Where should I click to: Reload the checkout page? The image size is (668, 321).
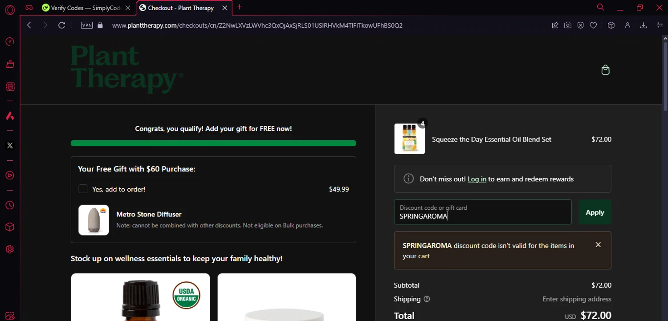[x=62, y=25]
